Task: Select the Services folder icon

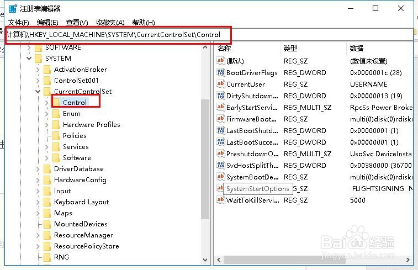Action: coord(56,147)
